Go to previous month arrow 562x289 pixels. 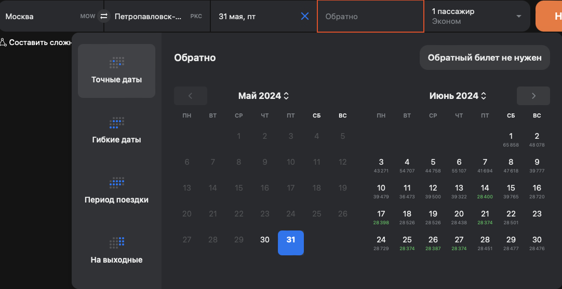coord(190,96)
